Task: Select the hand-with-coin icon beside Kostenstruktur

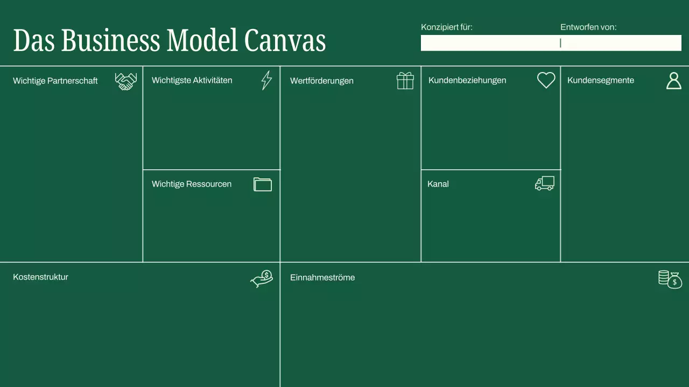Action: coord(261,278)
